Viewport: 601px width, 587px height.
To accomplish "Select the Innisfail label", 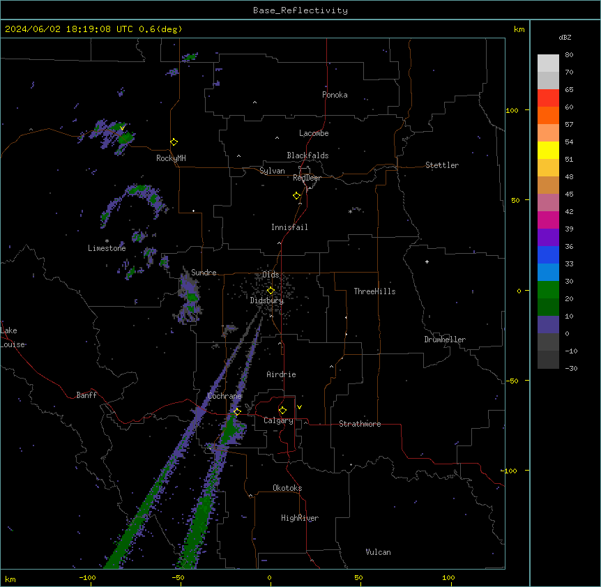I will click(x=289, y=227).
